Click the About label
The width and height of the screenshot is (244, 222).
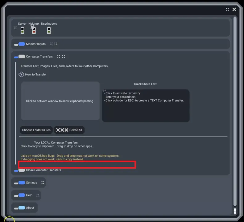pos(30,208)
